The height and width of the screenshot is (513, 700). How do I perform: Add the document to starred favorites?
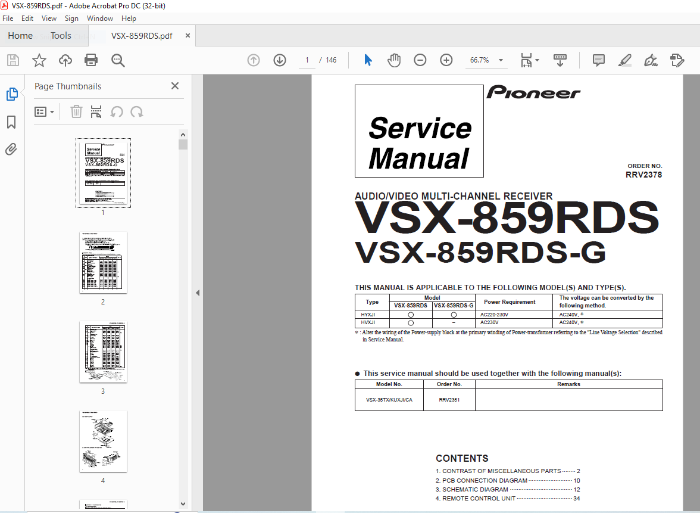[39, 60]
